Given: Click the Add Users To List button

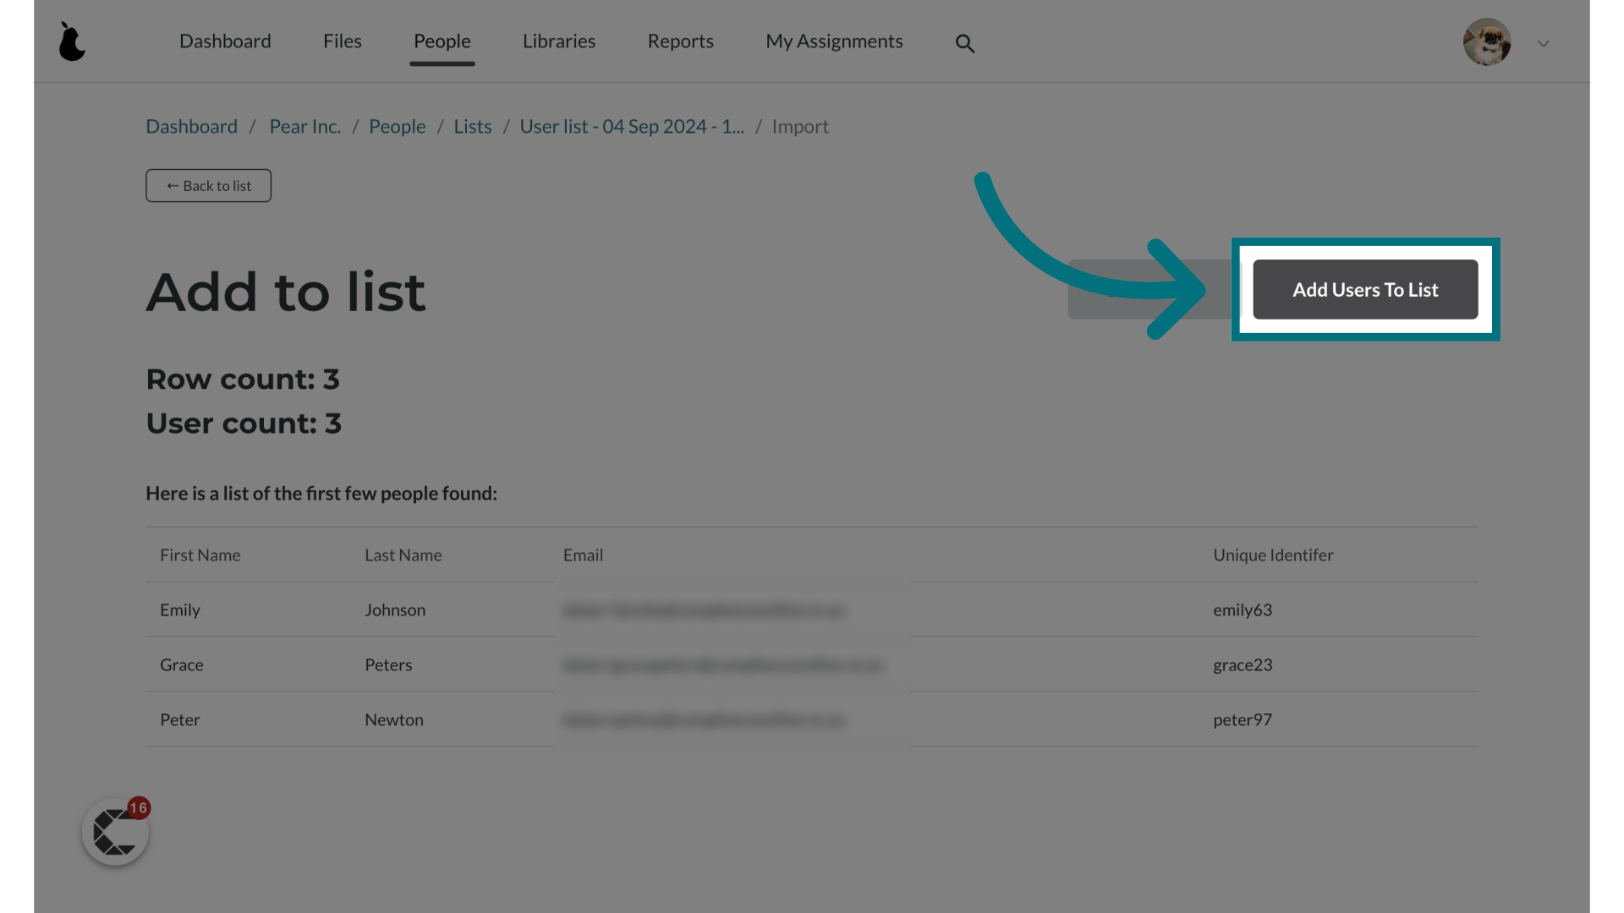Looking at the screenshot, I should (1365, 289).
